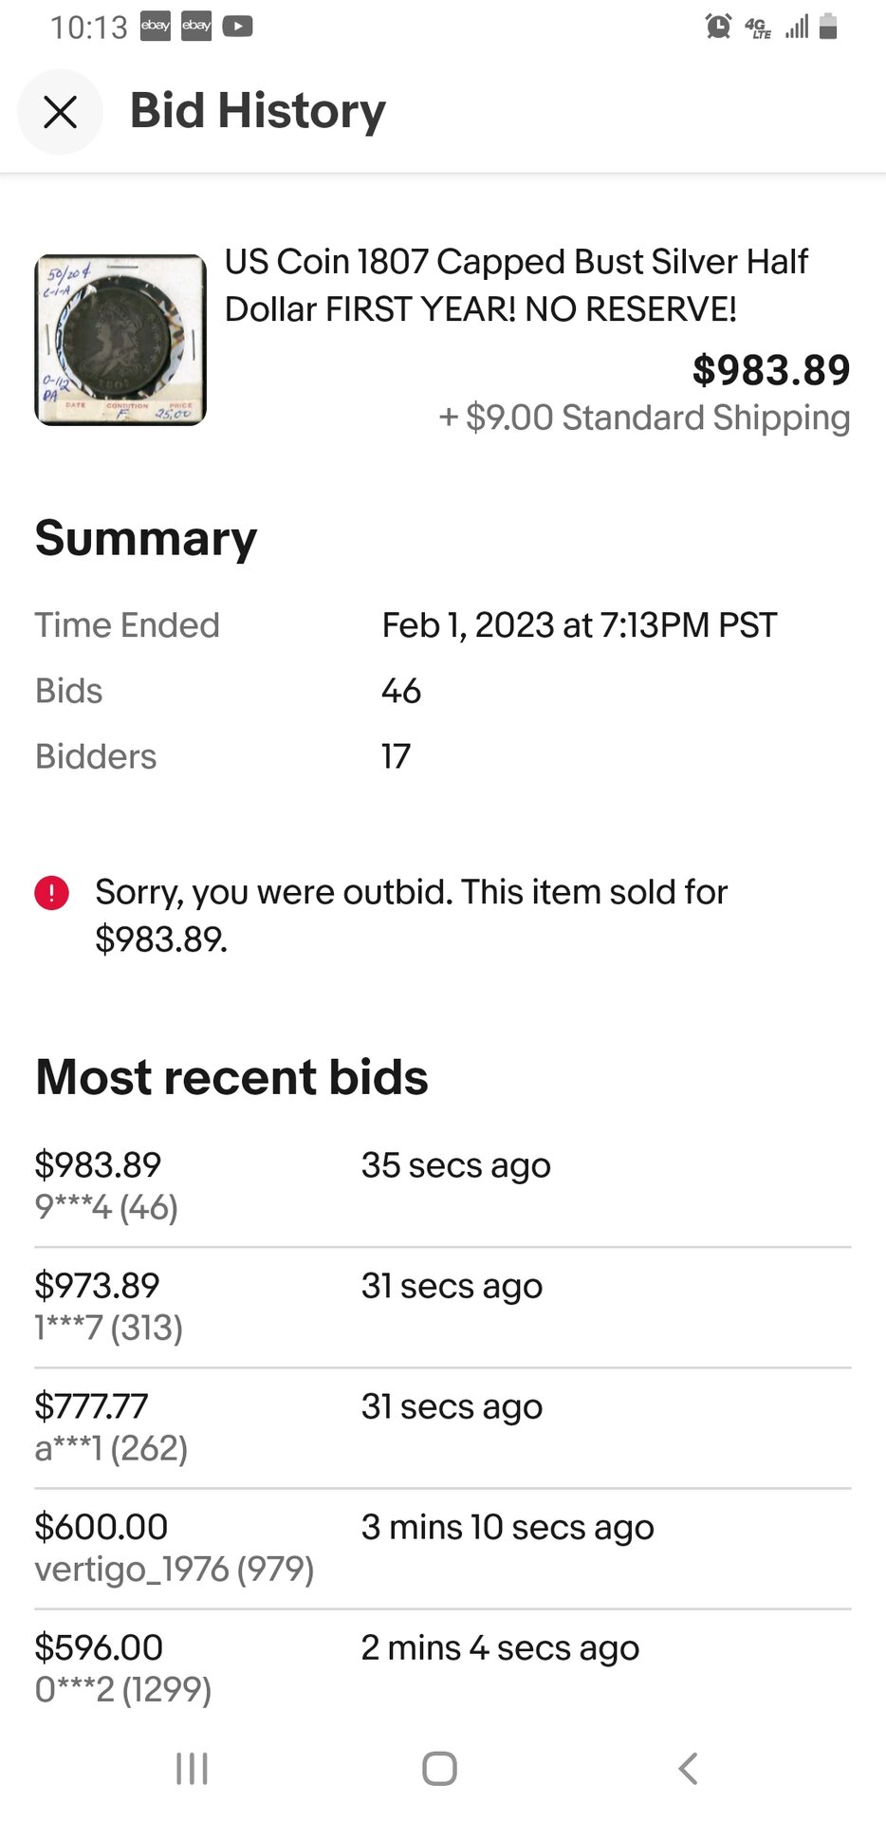
Task: Tap the YouTube notification icon in status bar
Action: click(x=237, y=26)
